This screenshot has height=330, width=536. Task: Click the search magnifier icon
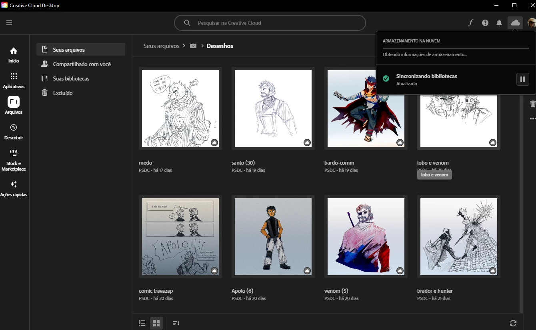187,23
